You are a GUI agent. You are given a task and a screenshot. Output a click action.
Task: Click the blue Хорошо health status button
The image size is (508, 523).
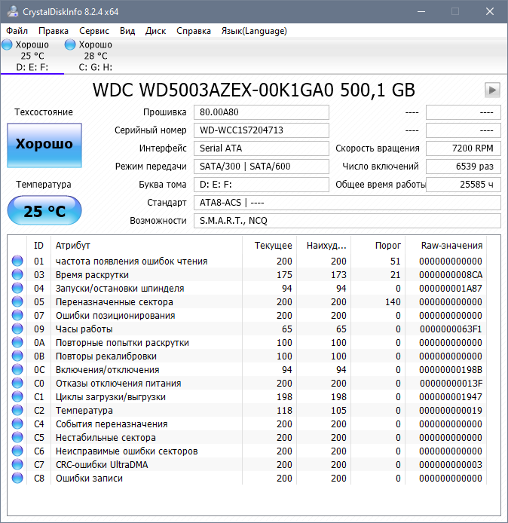44,145
